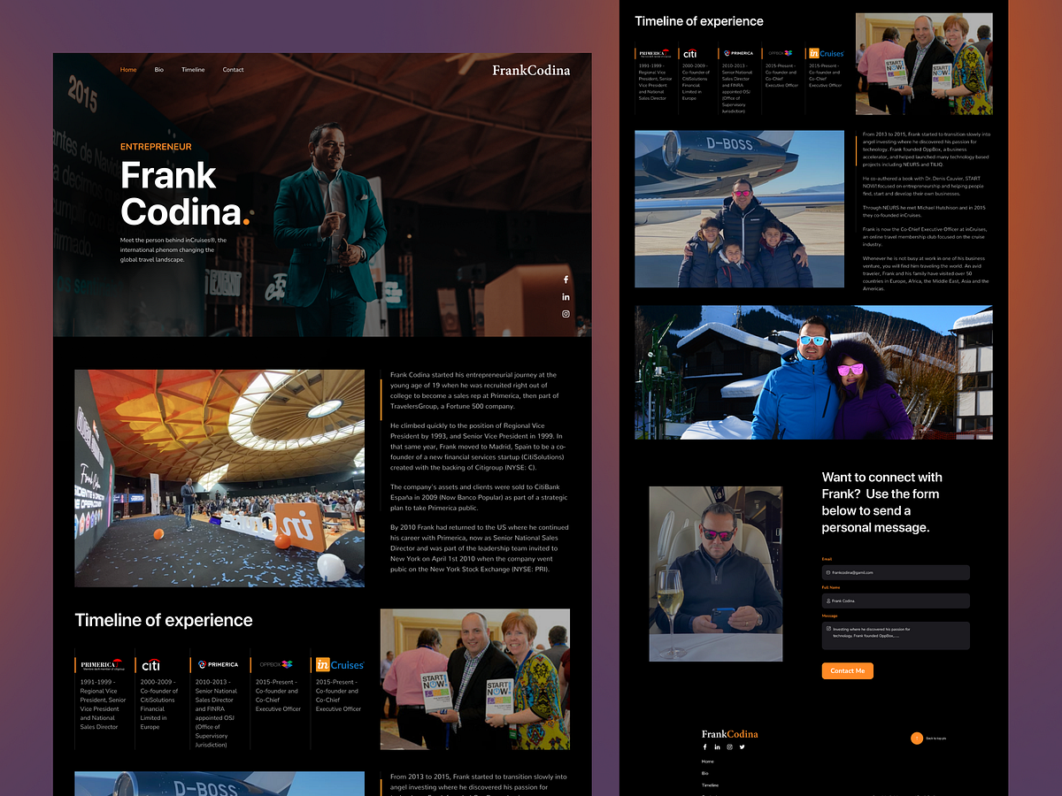
Task: Click the Instagram icon in the footer
Action: (x=729, y=747)
